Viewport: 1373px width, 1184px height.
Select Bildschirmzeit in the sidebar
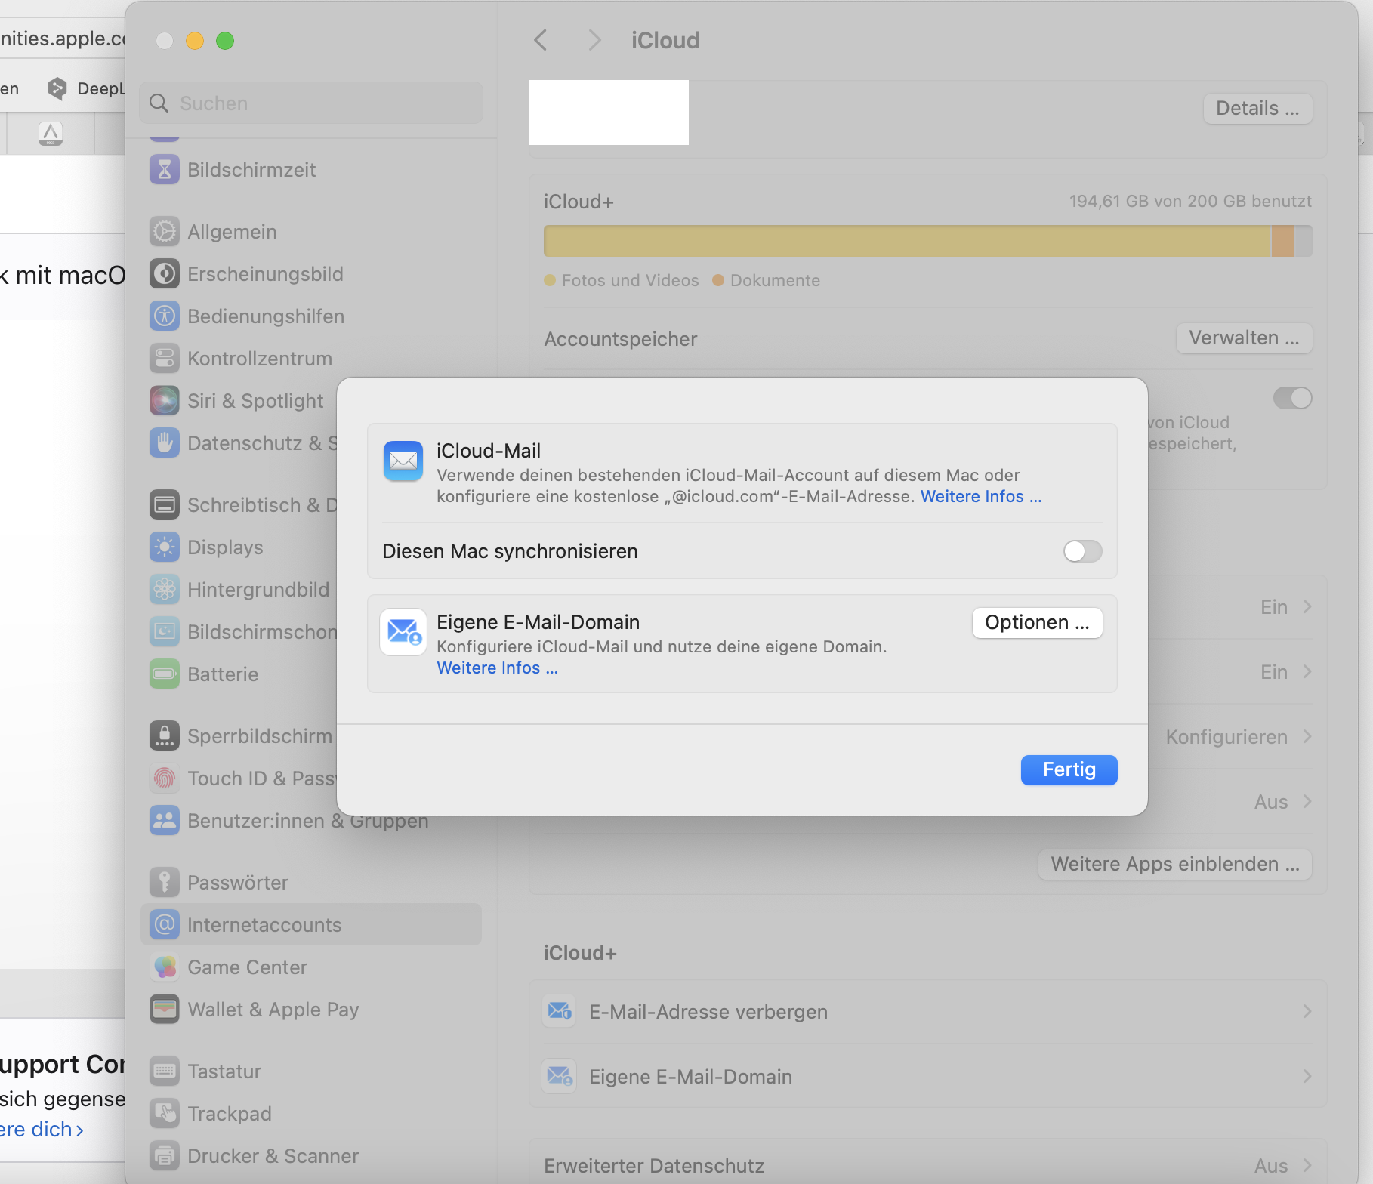pos(311,170)
